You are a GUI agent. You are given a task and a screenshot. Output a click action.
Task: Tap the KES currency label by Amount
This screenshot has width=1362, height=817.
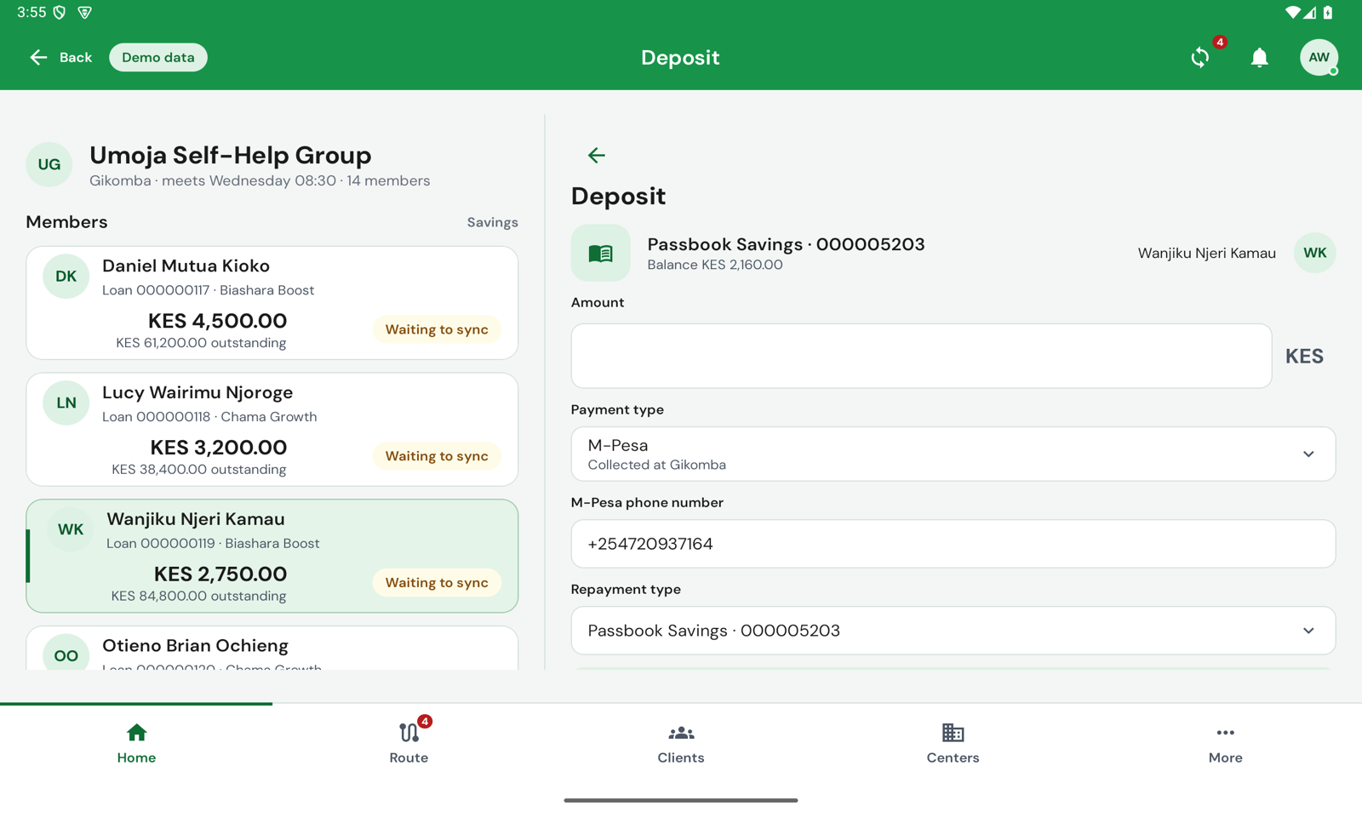click(x=1304, y=356)
